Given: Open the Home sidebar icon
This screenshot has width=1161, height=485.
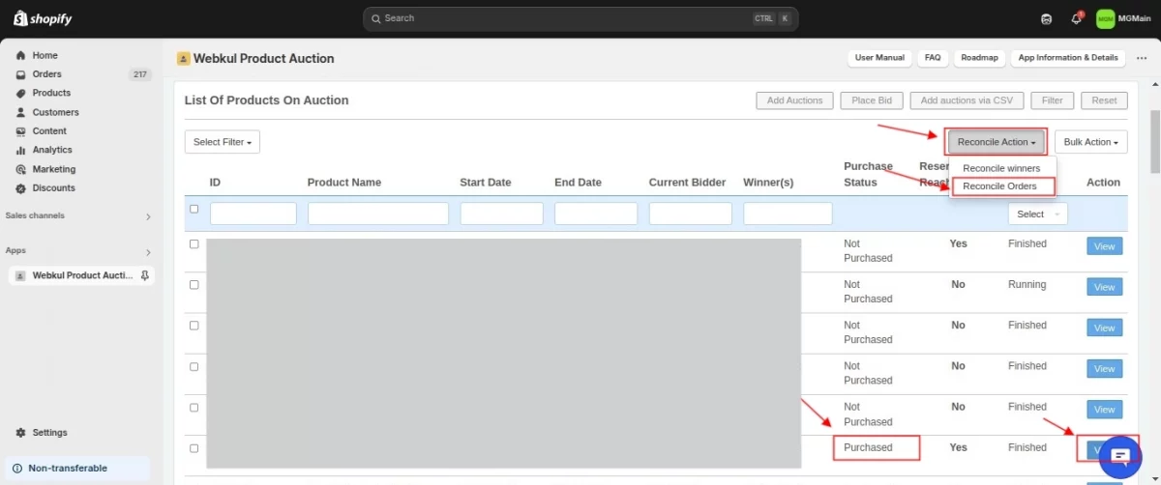Looking at the screenshot, I should coord(20,56).
